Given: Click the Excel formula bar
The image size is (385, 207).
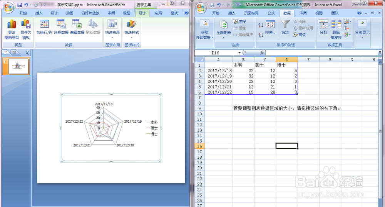Looking at the screenshot, I should pyautogui.click(x=321, y=53).
